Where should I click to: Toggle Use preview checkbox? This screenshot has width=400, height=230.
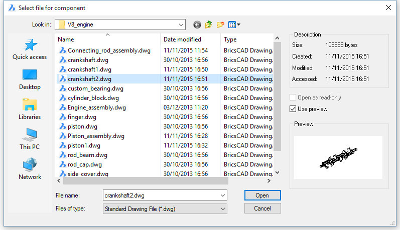pyautogui.click(x=293, y=109)
